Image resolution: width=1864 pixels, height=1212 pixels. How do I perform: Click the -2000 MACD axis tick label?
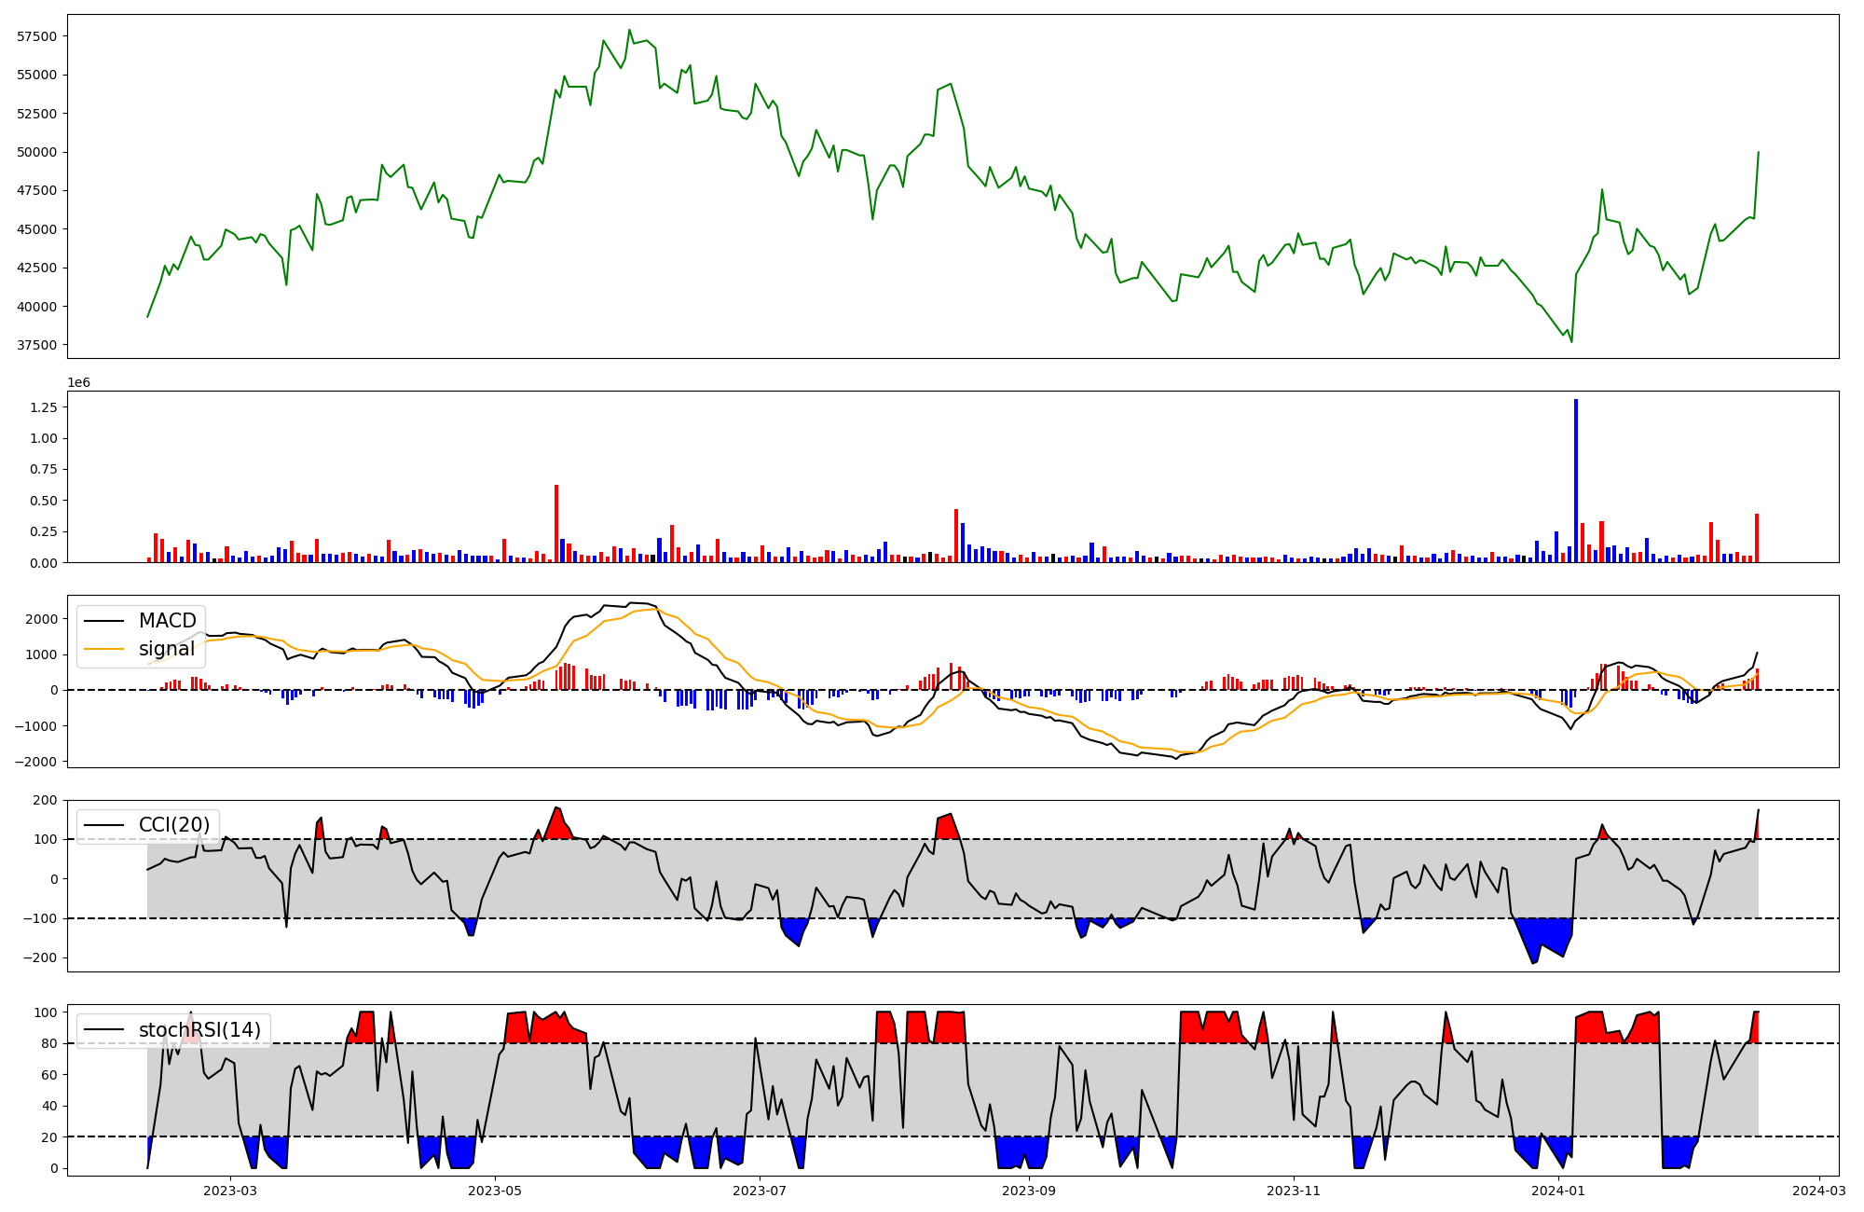click(x=36, y=762)
